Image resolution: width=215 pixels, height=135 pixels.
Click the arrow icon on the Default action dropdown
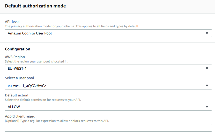pos(207,107)
